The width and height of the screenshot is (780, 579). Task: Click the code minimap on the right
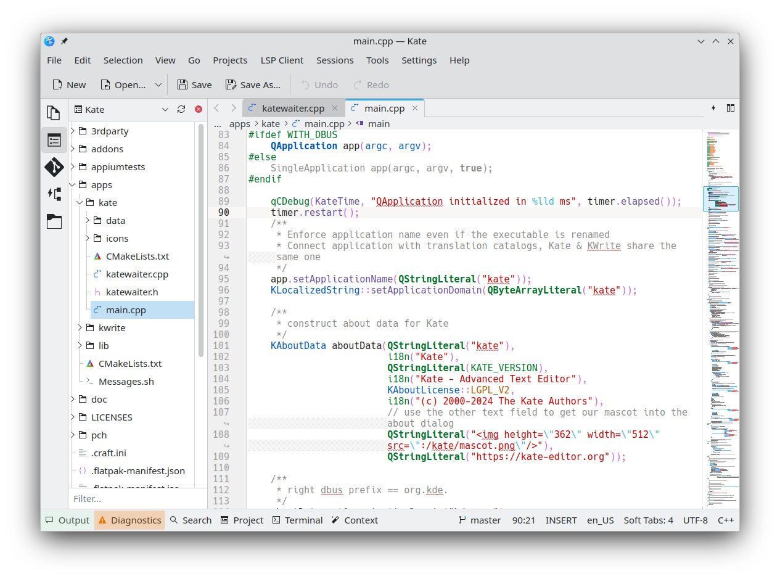pos(721,319)
